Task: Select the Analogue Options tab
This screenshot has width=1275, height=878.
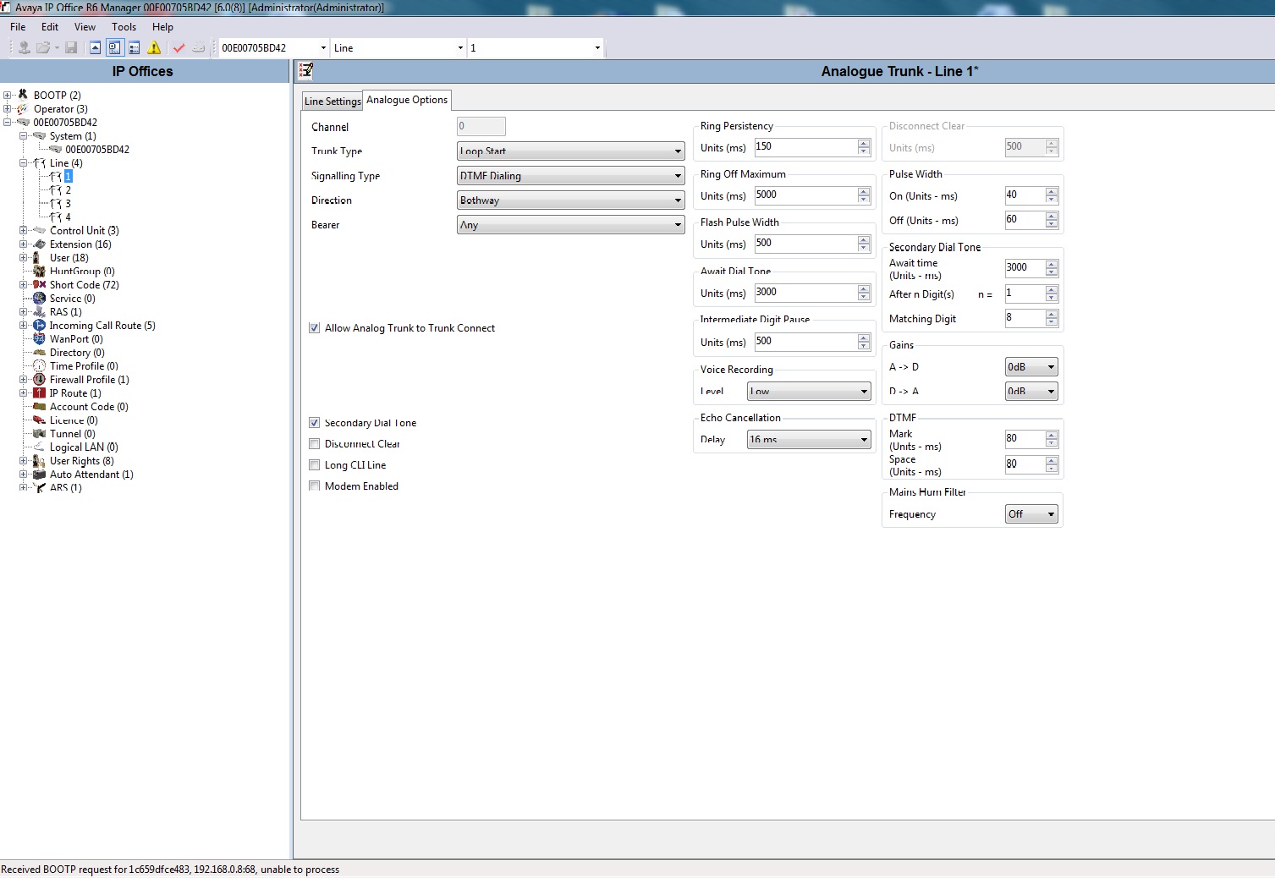Action: (x=407, y=100)
